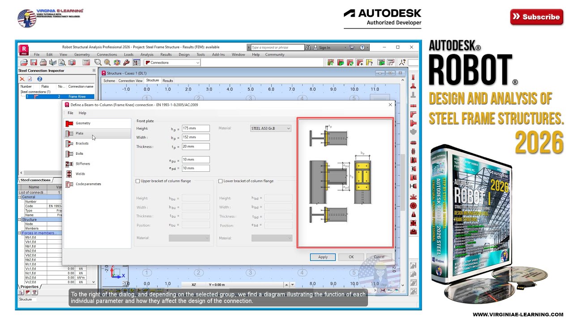Click the keyword search box
Viewport: 573px width, 322px height.
(x=277, y=47)
